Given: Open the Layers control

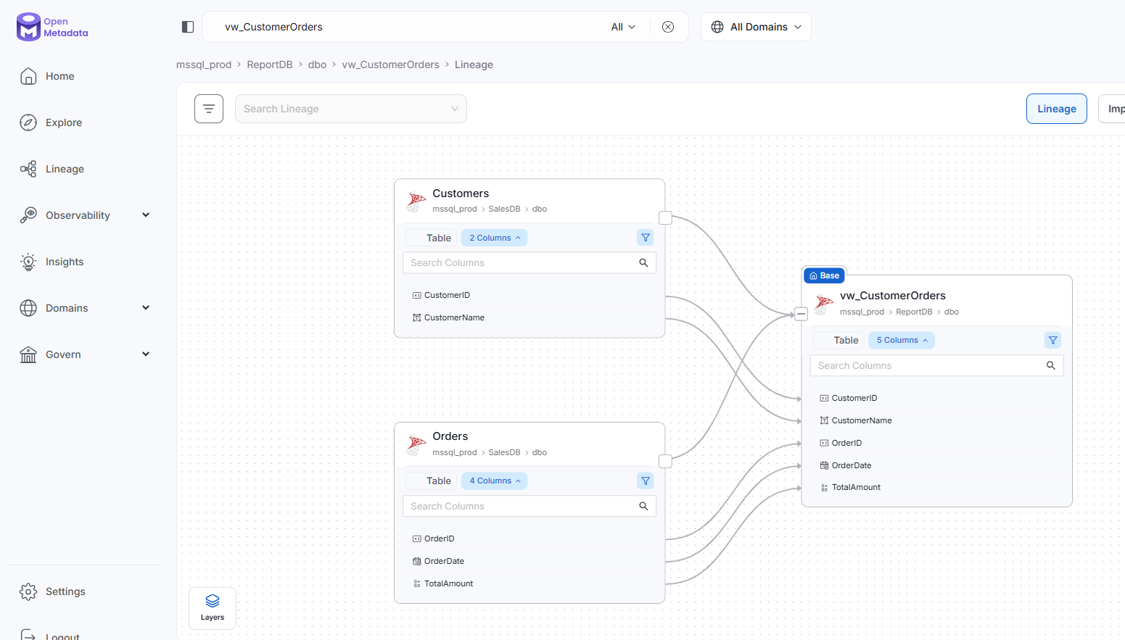Looking at the screenshot, I should 213,608.
